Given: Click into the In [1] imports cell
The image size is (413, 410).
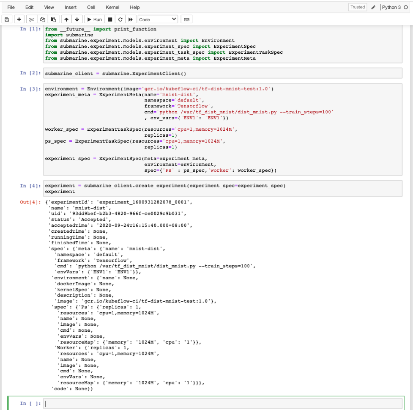Looking at the screenshot, I should [223, 44].
